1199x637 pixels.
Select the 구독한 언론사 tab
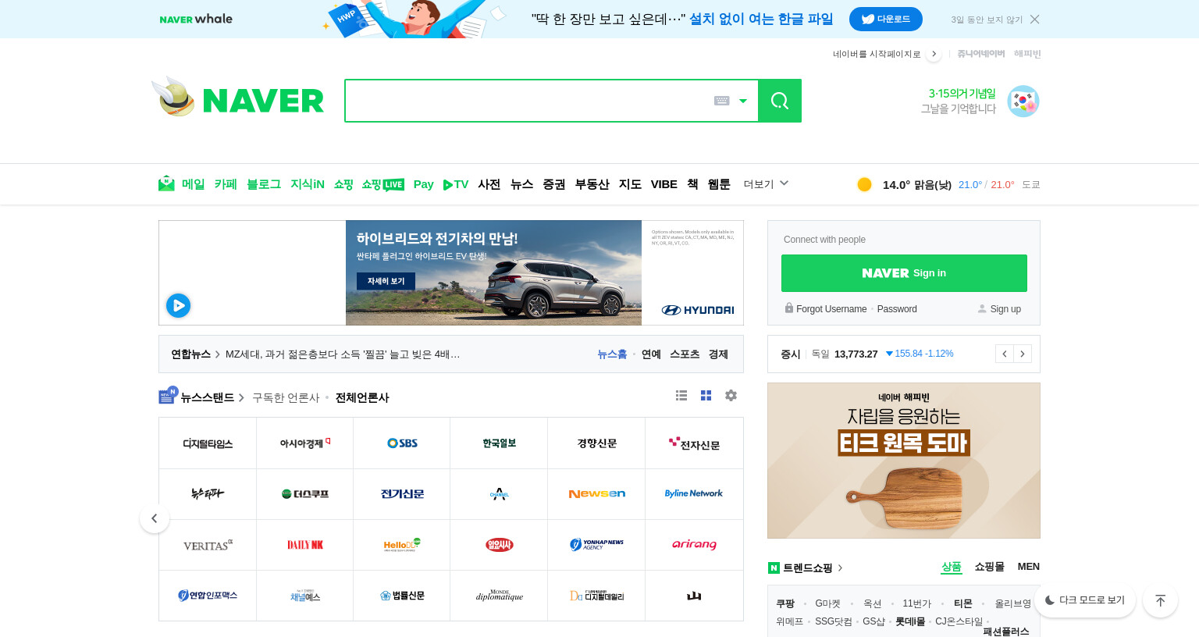(x=286, y=397)
